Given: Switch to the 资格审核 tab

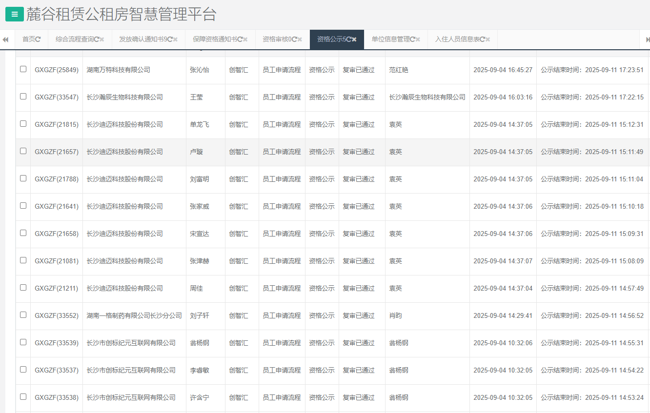Looking at the screenshot, I should 277,39.
